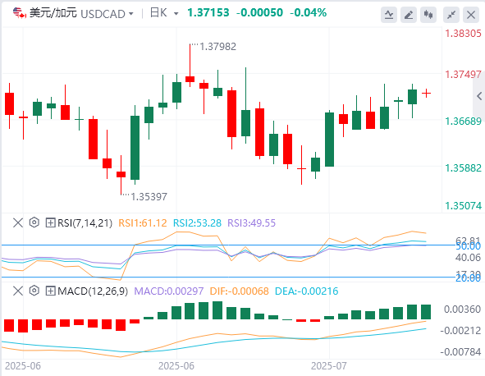Screen dimensions: 485x376
Task: Click the 2025-07 date axis marker
Action: point(329,366)
